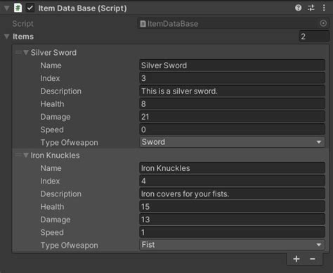Click Iron Knuckles 'Index' label
The width and height of the screenshot is (333, 273).
pyautogui.click(x=50, y=181)
